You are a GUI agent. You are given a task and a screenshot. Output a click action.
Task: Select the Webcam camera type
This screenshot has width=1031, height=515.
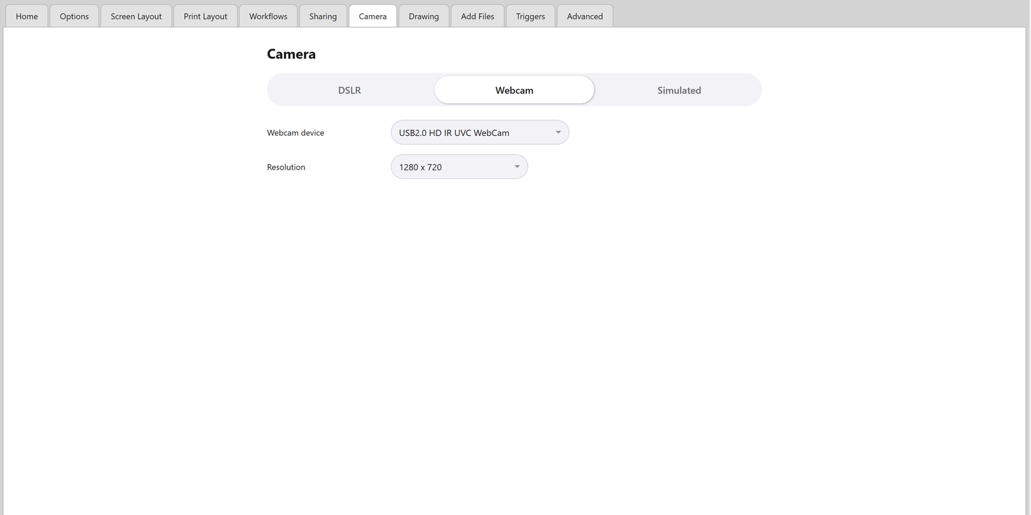(514, 90)
